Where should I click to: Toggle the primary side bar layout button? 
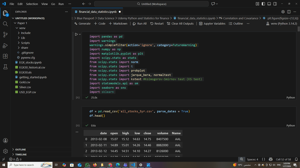(x=263, y=4)
